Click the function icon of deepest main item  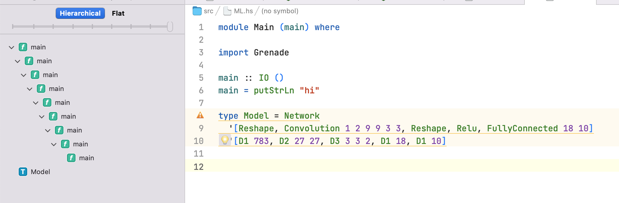tap(71, 158)
